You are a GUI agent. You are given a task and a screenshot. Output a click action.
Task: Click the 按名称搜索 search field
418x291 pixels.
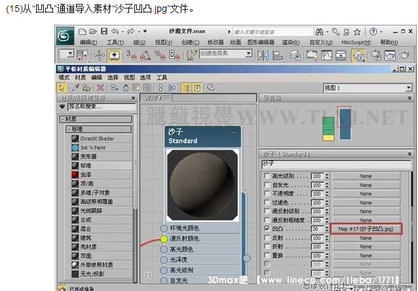point(102,107)
